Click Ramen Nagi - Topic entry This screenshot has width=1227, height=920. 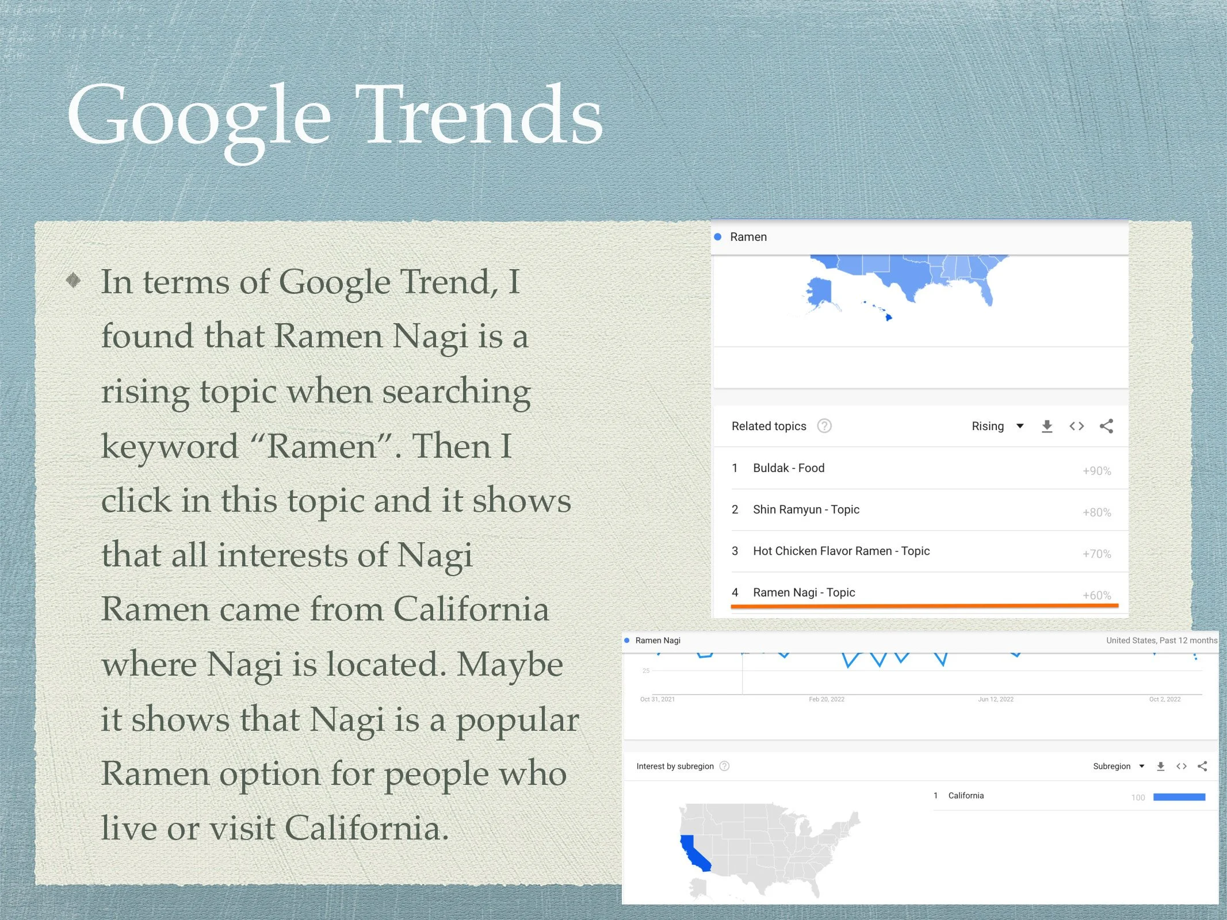coord(804,592)
